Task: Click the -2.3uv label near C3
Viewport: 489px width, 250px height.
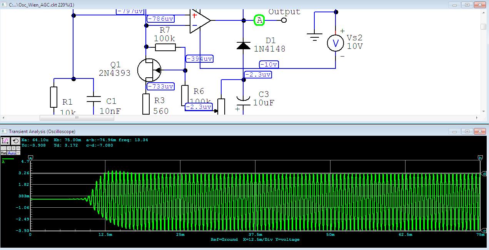Action: pyautogui.click(x=258, y=74)
